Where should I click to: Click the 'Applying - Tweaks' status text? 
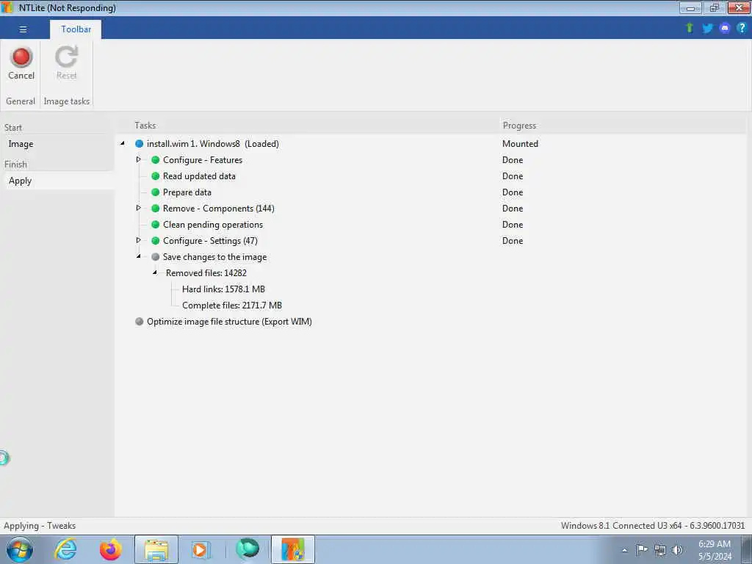click(x=40, y=526)
